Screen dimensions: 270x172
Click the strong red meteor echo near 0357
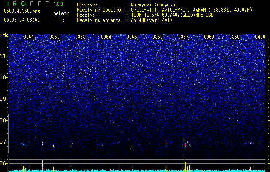185,144
